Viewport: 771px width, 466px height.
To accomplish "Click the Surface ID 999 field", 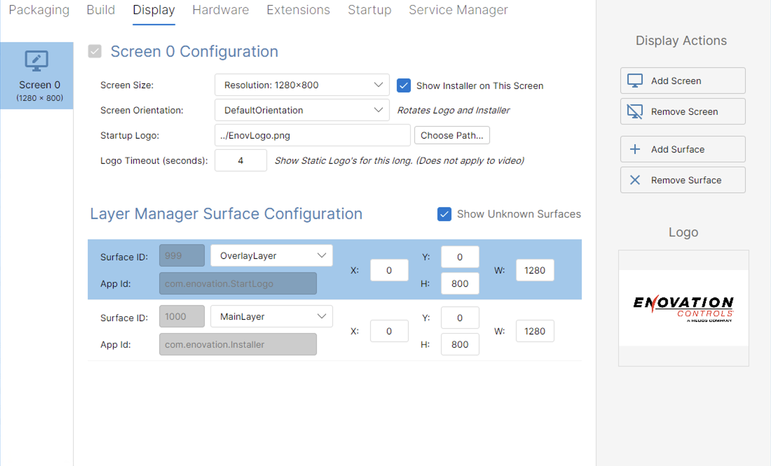I will [x=182, y=256].
